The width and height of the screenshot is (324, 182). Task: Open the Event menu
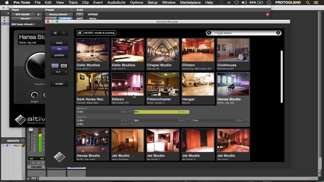(x=98, y=3)
